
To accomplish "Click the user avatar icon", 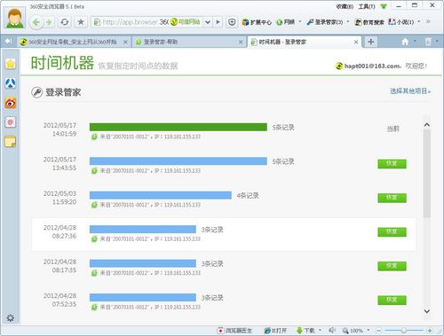I will click(14, 18).
